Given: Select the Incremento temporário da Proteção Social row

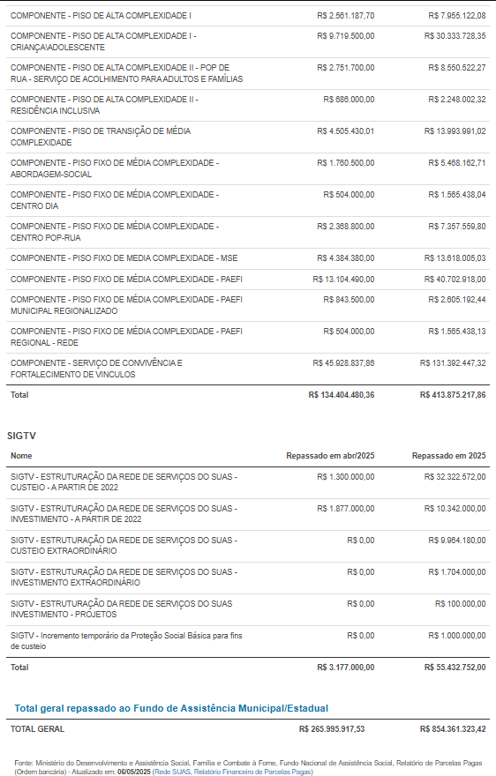Looking at the screenshot, I should click(248, 641).
